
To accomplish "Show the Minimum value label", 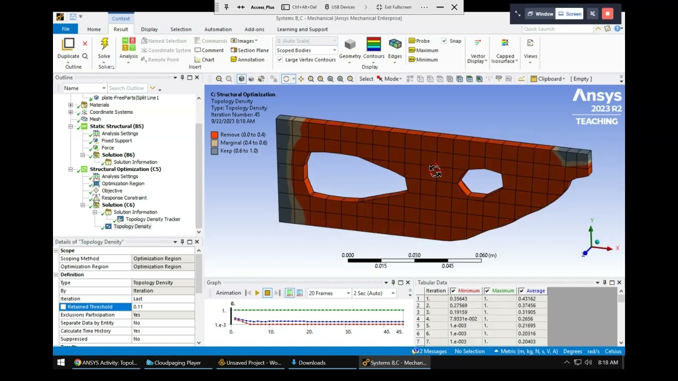I will point(423,60).
